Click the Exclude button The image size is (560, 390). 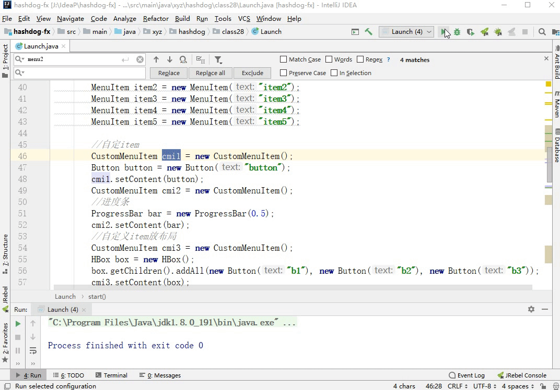[x=252, y=72]
